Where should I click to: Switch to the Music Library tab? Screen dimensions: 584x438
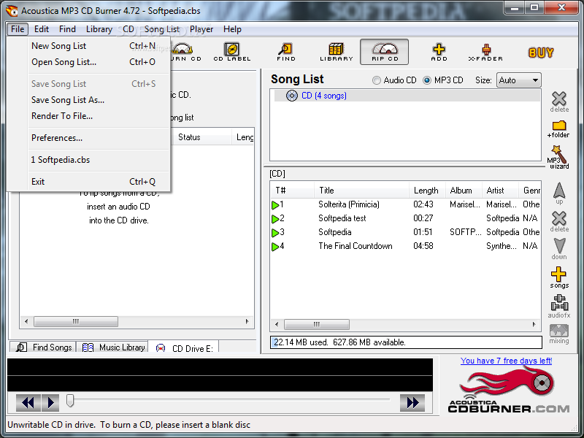[112, 347]
